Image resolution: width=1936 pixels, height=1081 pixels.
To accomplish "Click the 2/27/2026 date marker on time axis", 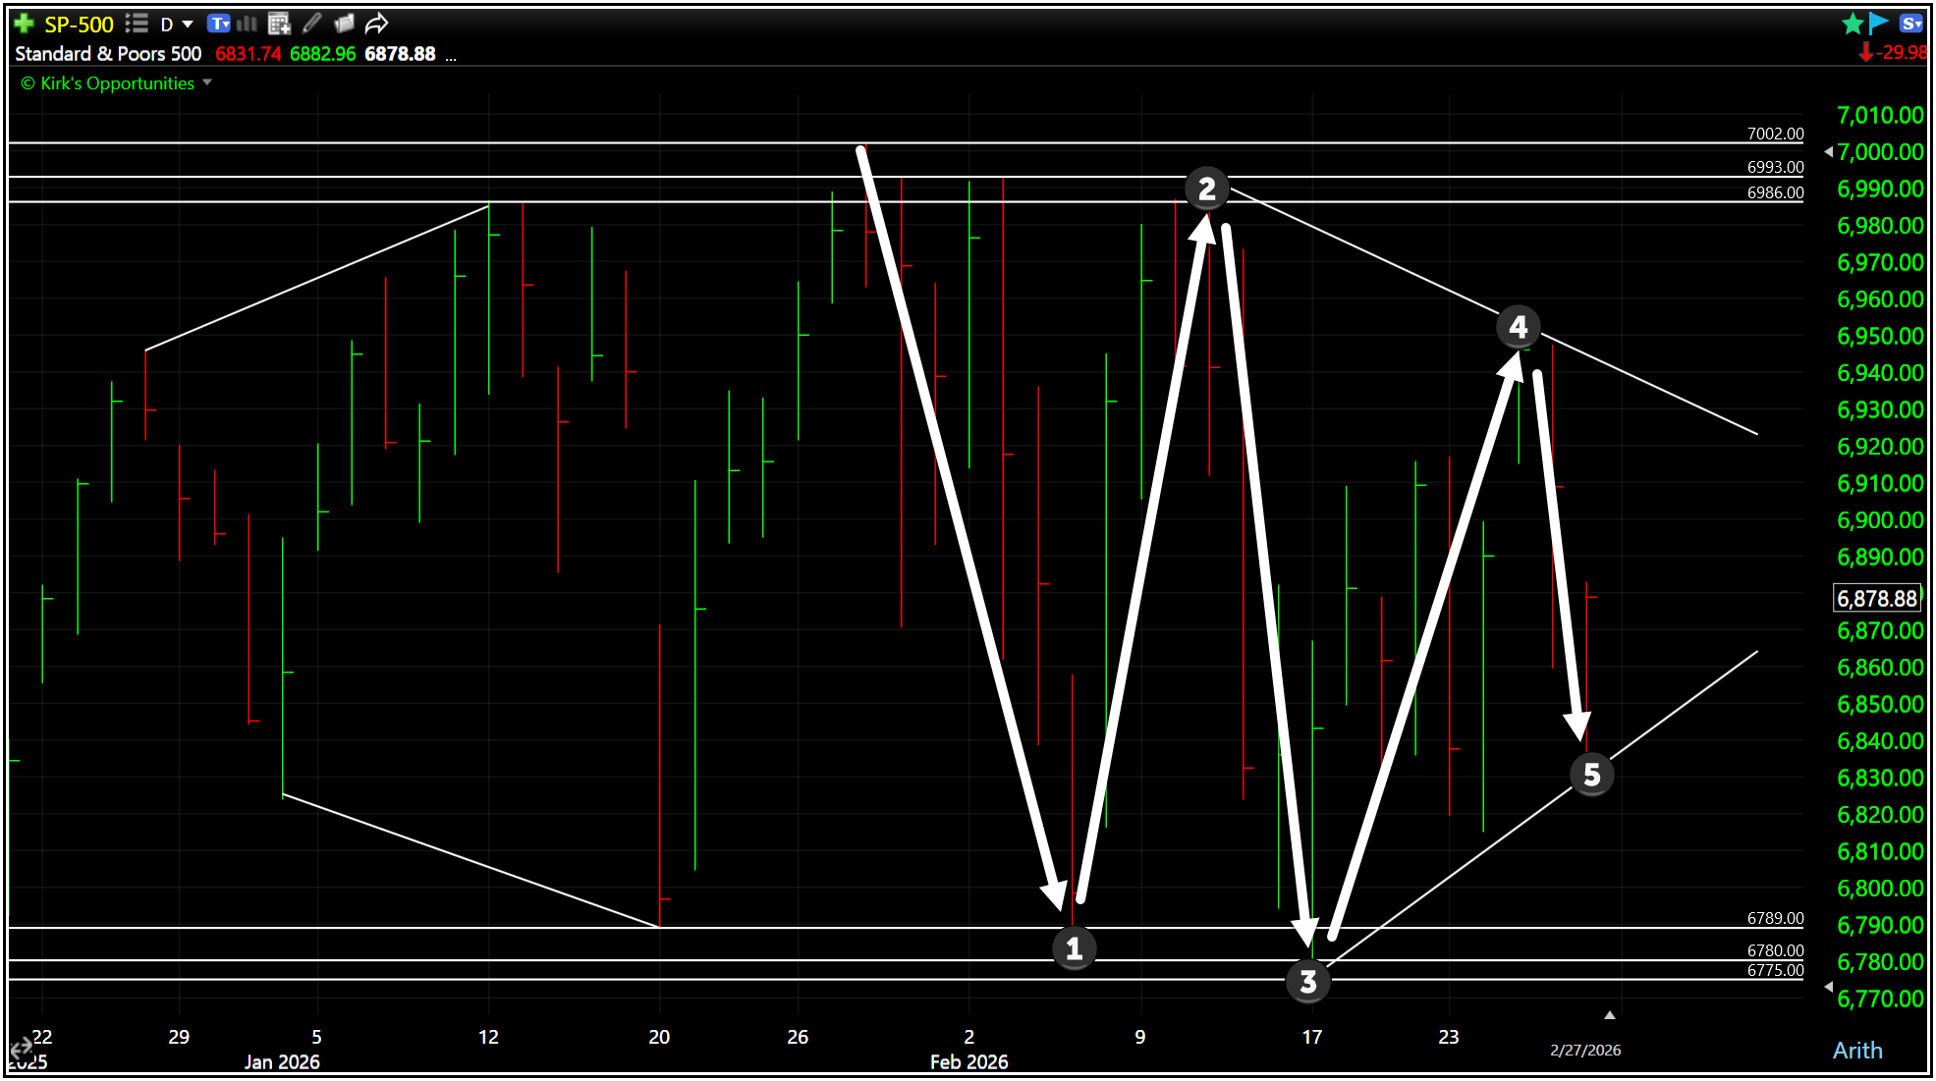I will coord(1585,1050).
